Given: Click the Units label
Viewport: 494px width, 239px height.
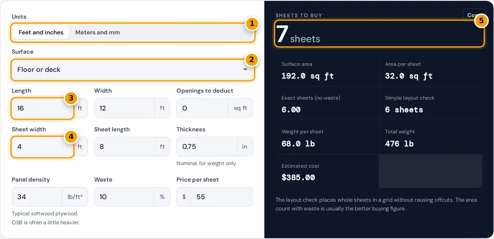Looking at the screenshot, I should 19,17.
